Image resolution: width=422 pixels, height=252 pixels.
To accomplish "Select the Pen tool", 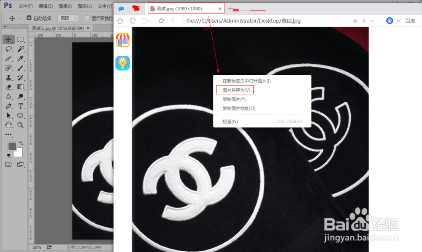I will [8, 106].
